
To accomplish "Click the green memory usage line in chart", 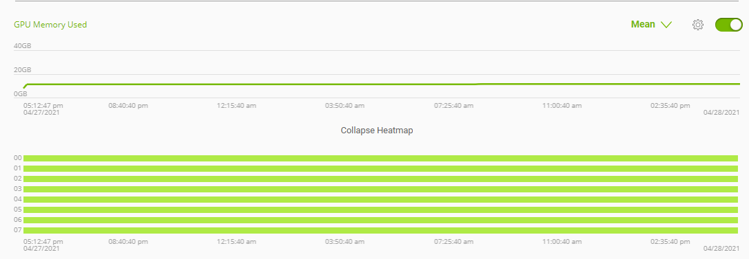I will click(x=381, y=85).
